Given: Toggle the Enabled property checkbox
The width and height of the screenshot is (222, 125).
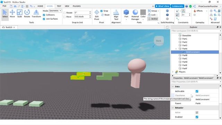Looking at the screenshot, I should [197, 117].
